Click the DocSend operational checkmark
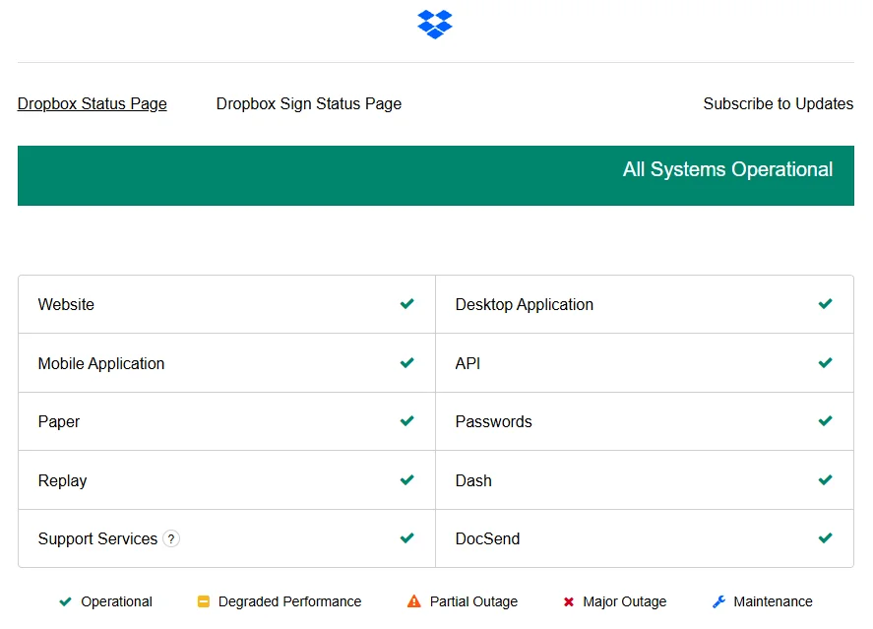This screenshot has height=629, width=873. 825,538
